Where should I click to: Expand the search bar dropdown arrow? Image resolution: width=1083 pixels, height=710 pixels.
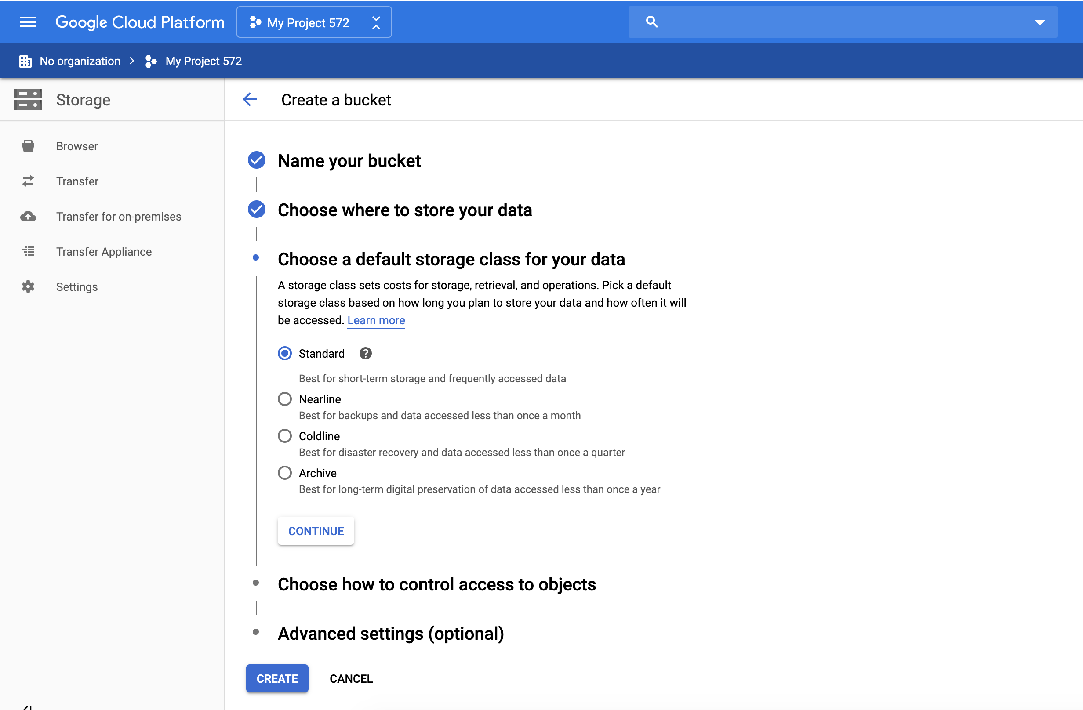point(1039,22)
